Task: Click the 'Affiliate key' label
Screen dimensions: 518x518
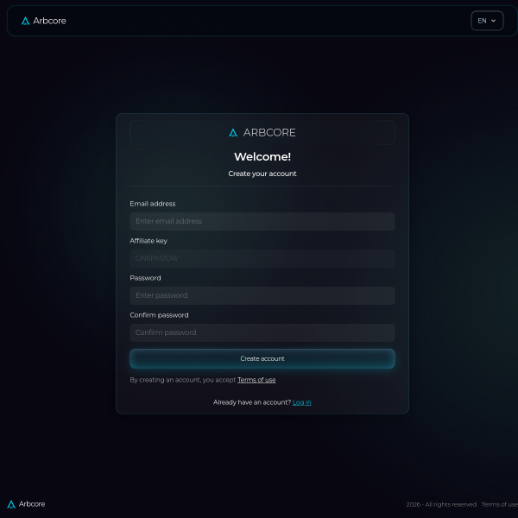Action: point(148,241)
